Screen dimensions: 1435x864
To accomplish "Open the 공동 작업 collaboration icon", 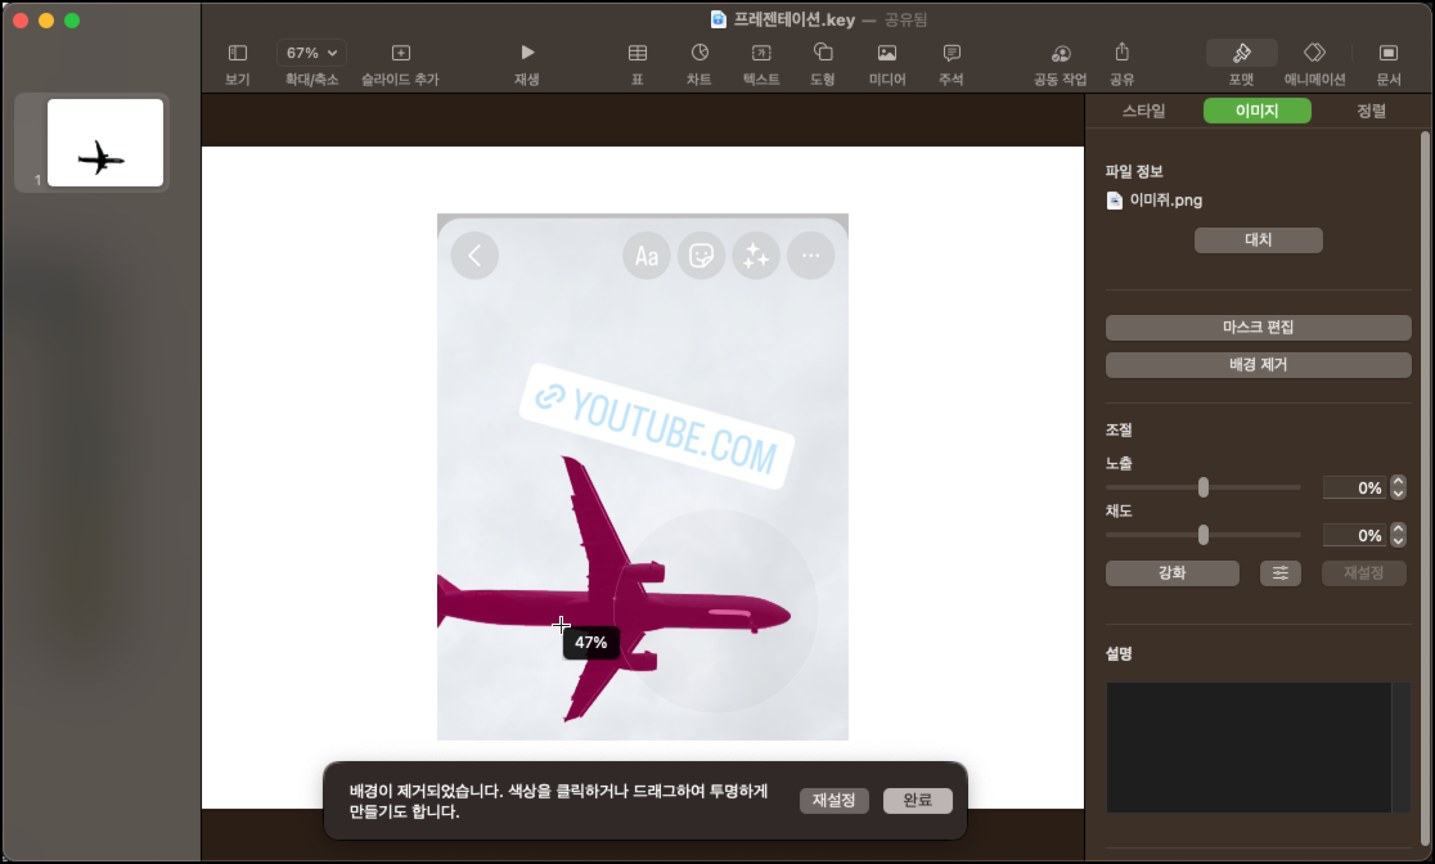I will click(1060, 53).
